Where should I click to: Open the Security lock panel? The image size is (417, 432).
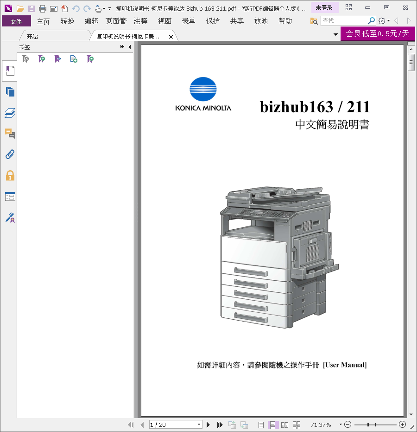10,175
